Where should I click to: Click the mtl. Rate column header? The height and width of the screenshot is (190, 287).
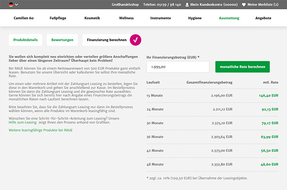(271, 82)
